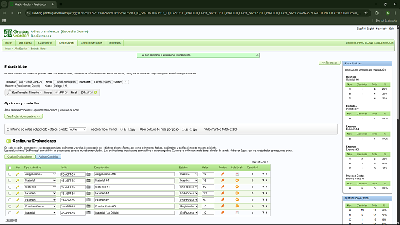
Task: Click the Copiar Evaluaciones button
Action: (20, 157)
